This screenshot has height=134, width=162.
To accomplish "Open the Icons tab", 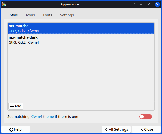I will click(x=30, y=15).
